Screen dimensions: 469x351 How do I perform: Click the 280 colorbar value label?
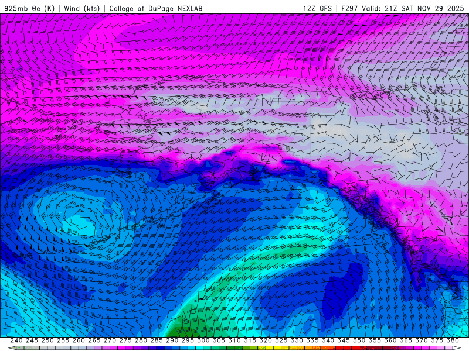[141, 340]
